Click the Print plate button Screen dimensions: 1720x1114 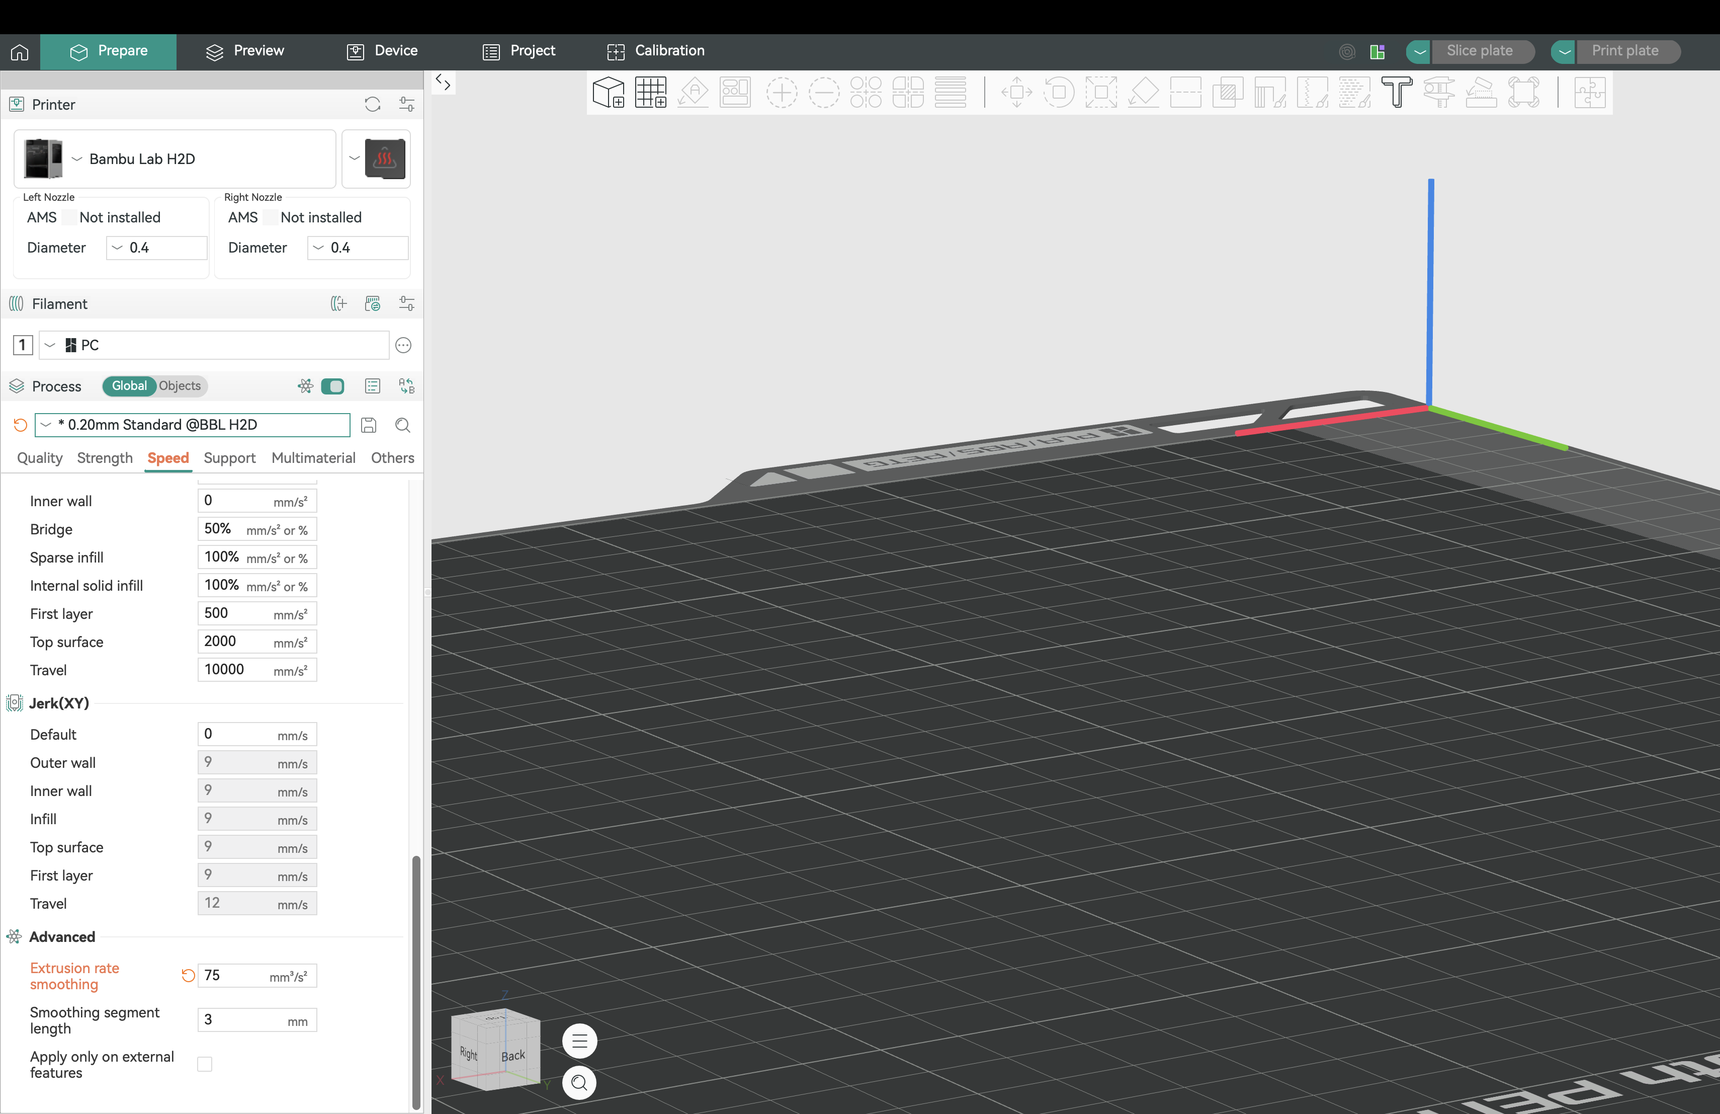tap(1627, 51)
